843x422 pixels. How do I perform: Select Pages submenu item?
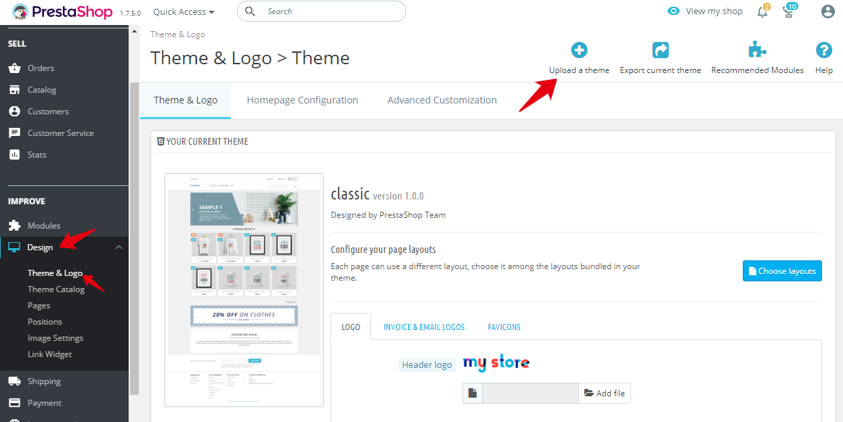tap(39, 306)
